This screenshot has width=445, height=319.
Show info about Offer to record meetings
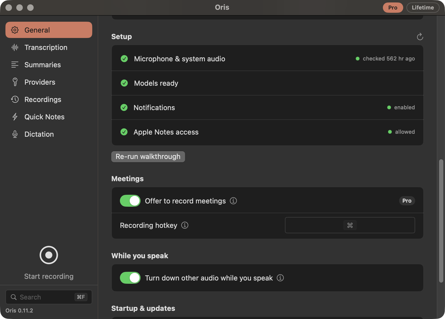[x=233, y=201]
